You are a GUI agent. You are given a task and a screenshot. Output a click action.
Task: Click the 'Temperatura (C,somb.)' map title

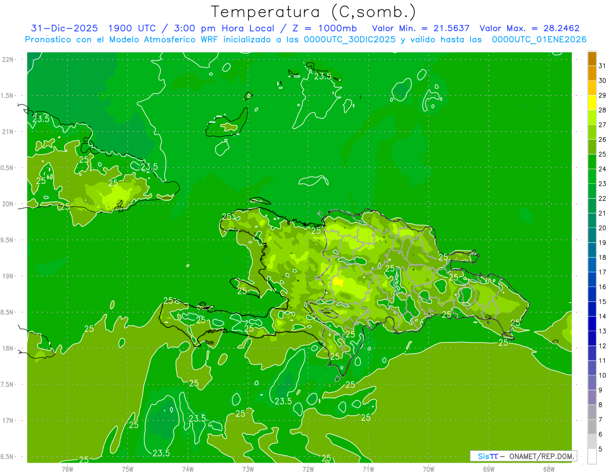point(314,12)
